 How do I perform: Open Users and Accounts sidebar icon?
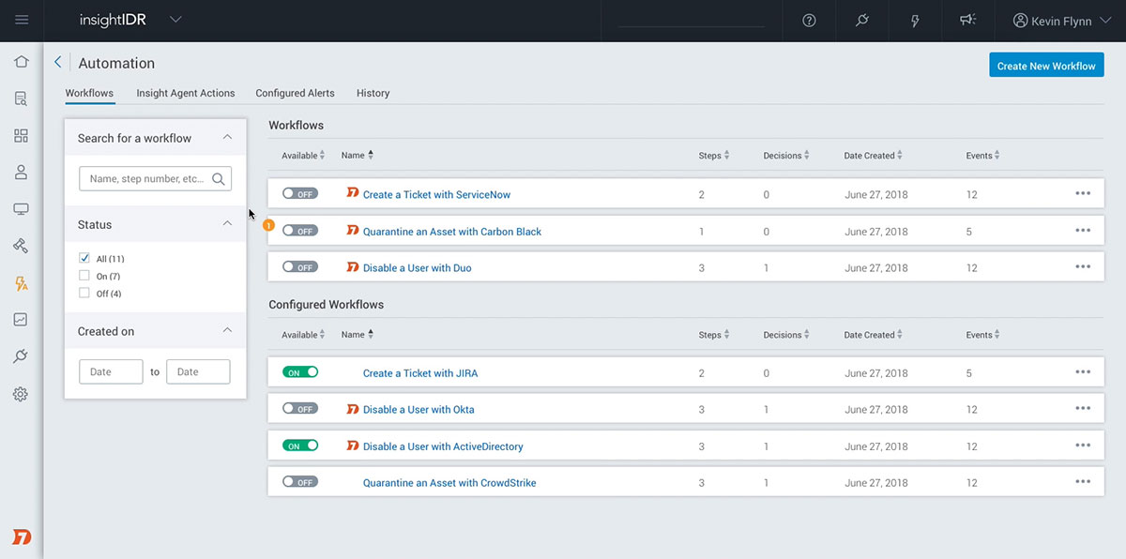[21, 173]
